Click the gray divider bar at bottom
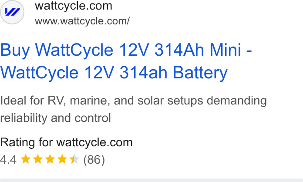 point(151,180)
